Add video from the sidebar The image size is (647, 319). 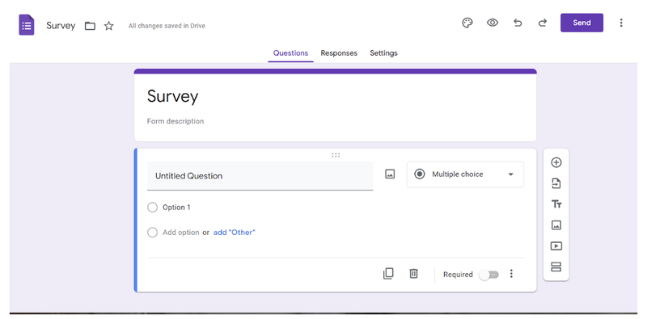click(x=556, y=246)
